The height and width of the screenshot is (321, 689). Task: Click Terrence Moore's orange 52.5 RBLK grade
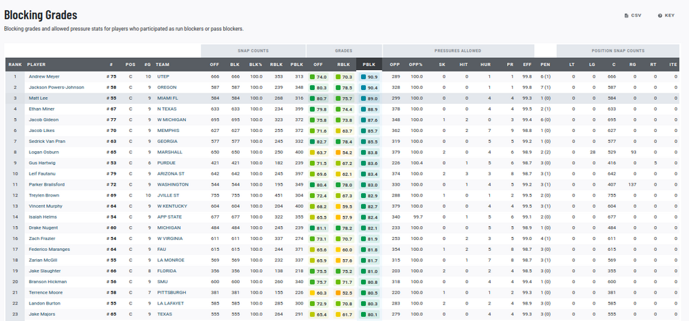coord(343,292)
